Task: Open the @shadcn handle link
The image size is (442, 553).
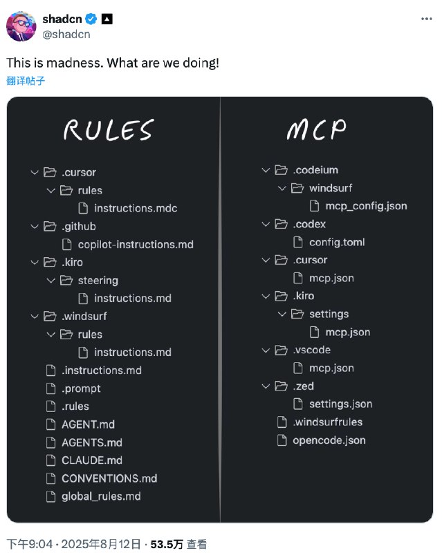Action: point(66,34)
